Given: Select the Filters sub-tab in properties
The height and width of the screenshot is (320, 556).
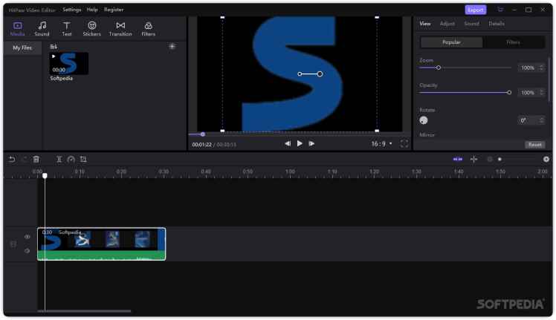Looking at the screenshot, I should pyautogui.click(x=513, y=42).
